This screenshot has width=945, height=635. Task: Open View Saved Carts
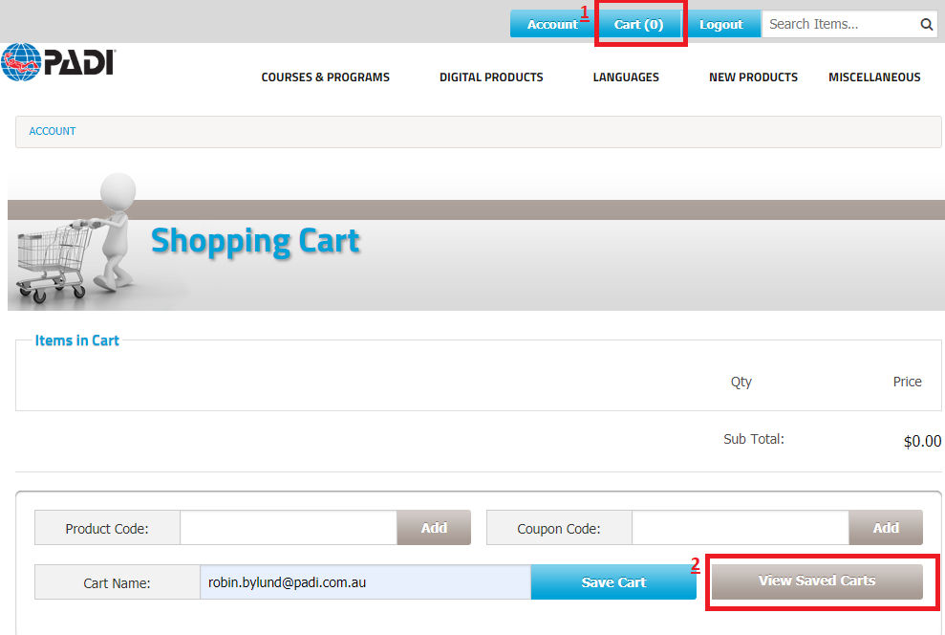point(817,581)
